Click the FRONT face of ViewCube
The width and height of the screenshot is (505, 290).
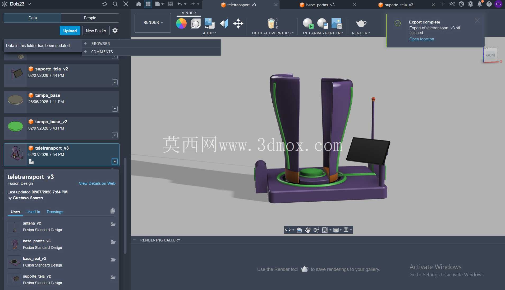490,55
